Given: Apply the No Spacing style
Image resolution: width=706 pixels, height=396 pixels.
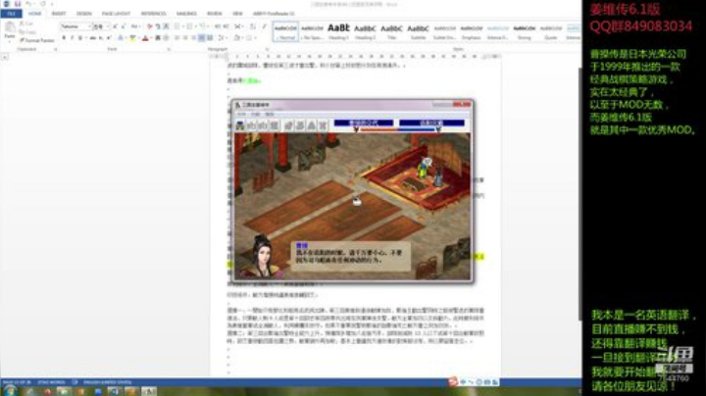Looking at the screenshot, I should tap(312, 31).
